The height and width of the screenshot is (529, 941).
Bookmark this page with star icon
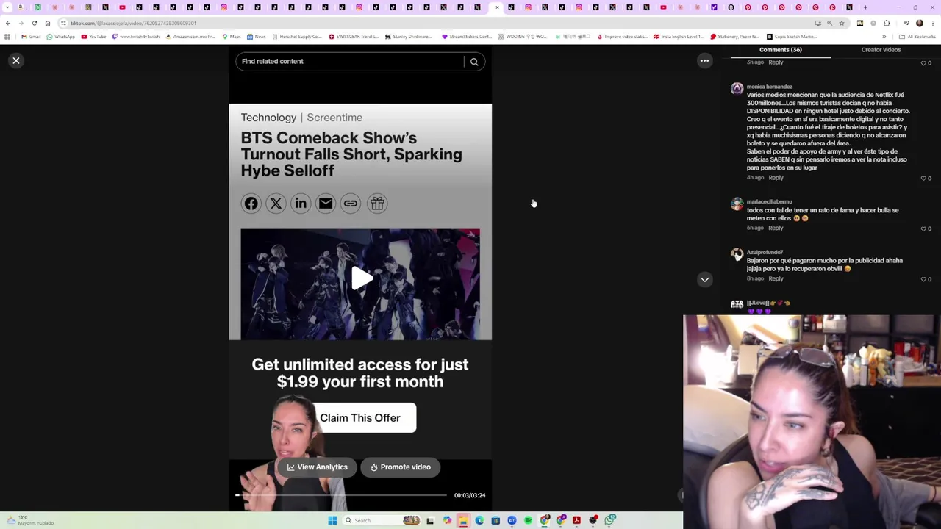point(842,24)
